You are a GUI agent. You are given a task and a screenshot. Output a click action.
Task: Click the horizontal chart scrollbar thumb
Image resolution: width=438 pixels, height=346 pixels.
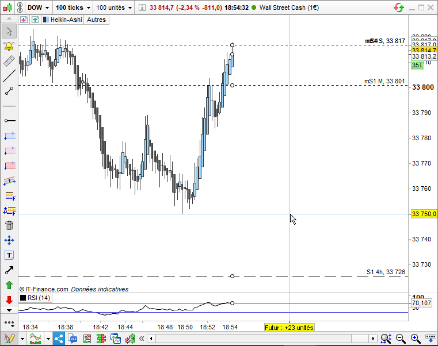360,339
